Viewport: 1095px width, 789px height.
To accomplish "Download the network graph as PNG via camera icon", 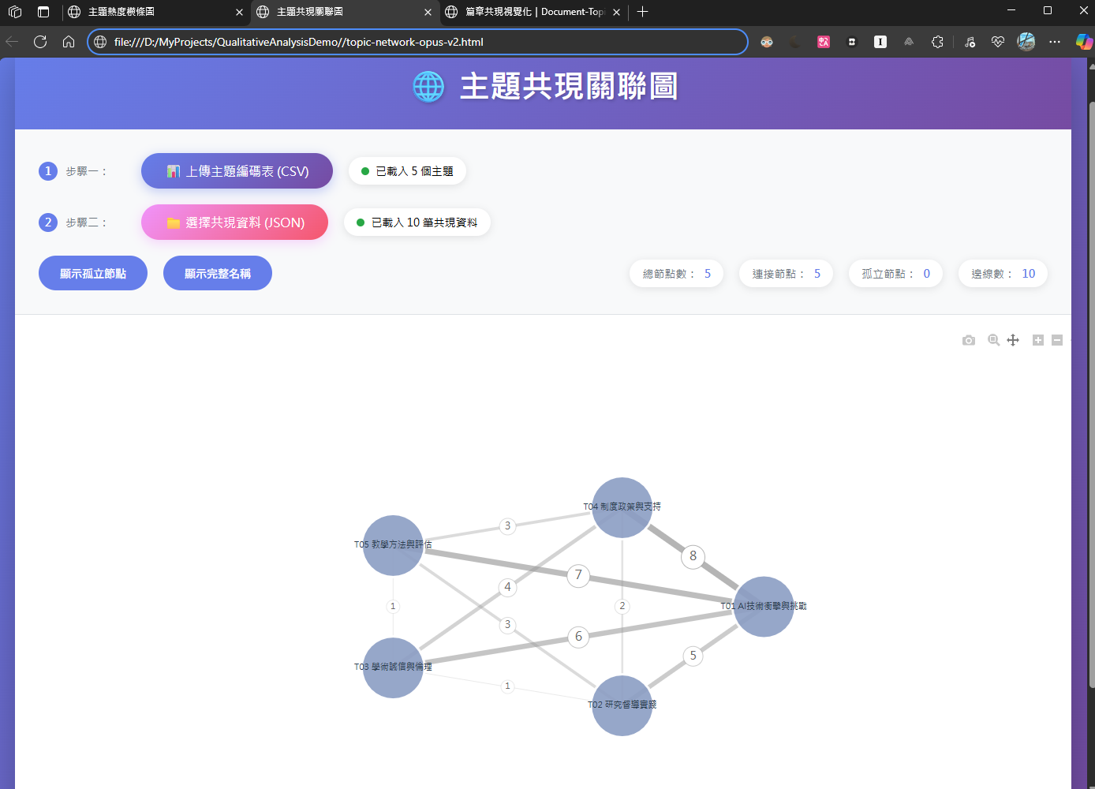I will coord(969,340).
